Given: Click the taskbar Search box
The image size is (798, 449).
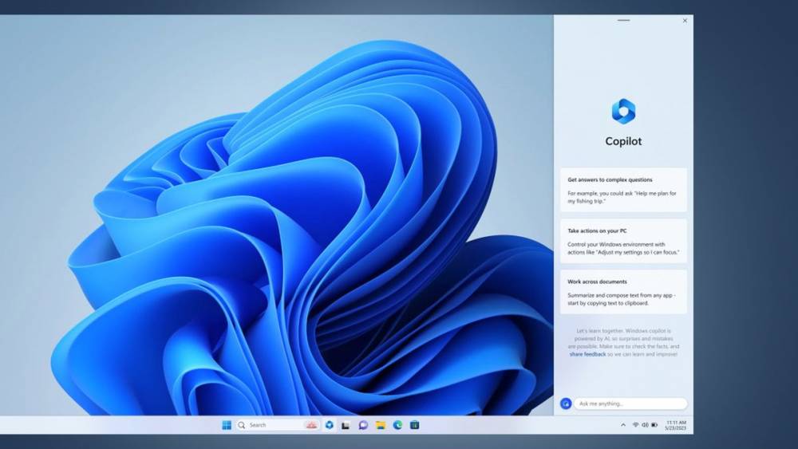Looking at the screenshot, I should [x=278, y=425].
